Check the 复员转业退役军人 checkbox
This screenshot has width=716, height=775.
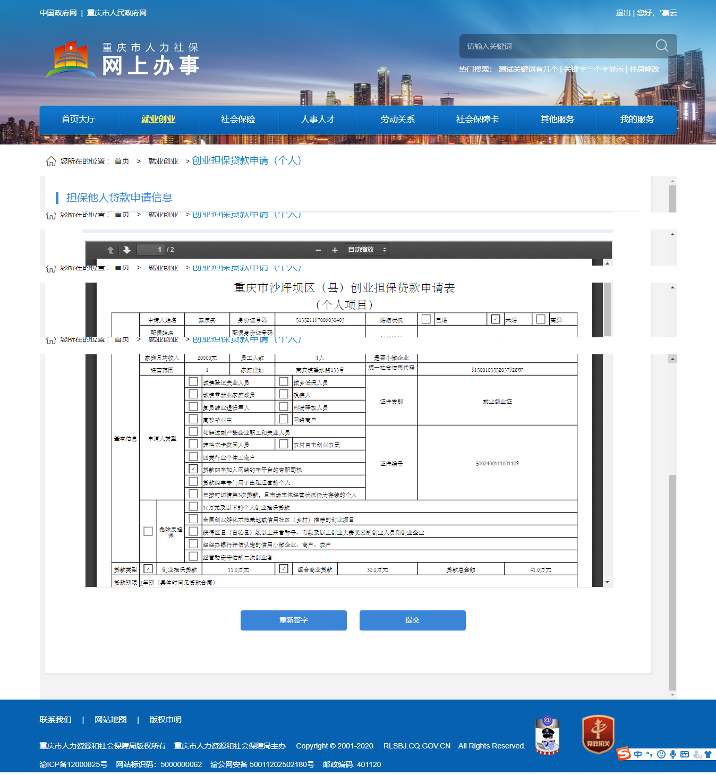point(193,407)
